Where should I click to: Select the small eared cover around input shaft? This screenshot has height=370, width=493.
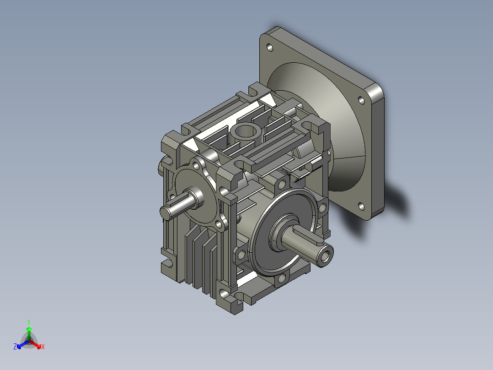coord(198,195)
